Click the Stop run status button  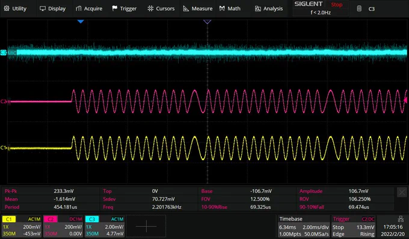(337, 4)
